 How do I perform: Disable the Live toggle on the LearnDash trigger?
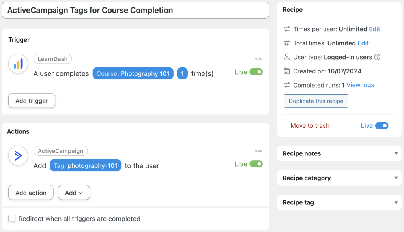tap(258, 72)
